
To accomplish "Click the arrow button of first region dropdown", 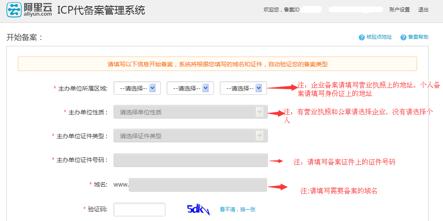I will [x=153, y=88].
